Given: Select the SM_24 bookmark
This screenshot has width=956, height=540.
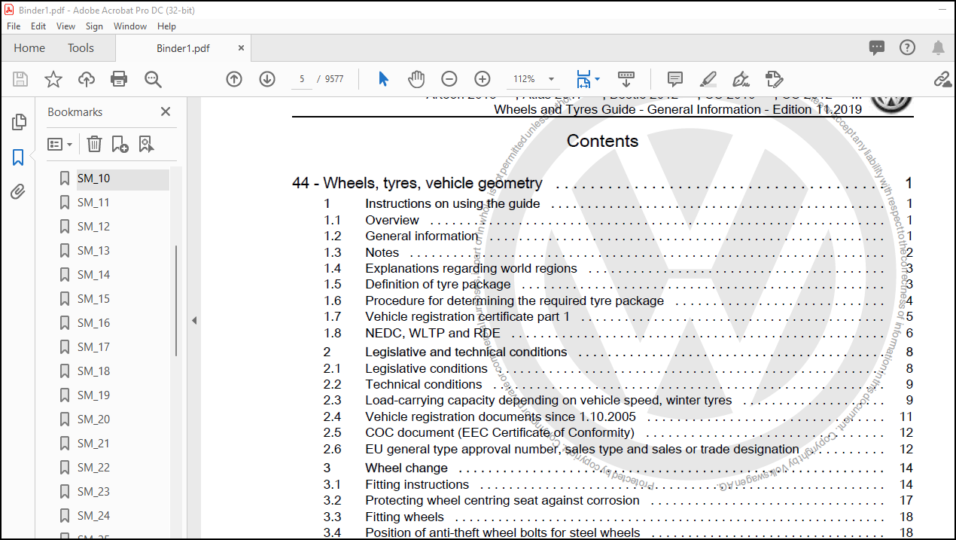Looking at the screenshot, I should 93,516.
